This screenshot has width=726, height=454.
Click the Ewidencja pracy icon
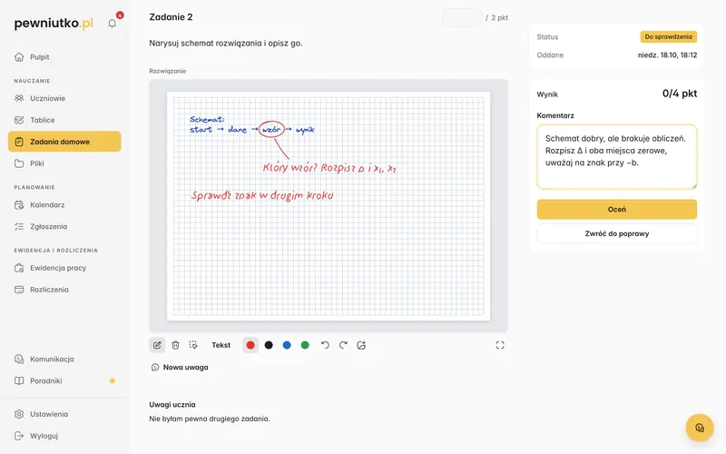(19, 268)
